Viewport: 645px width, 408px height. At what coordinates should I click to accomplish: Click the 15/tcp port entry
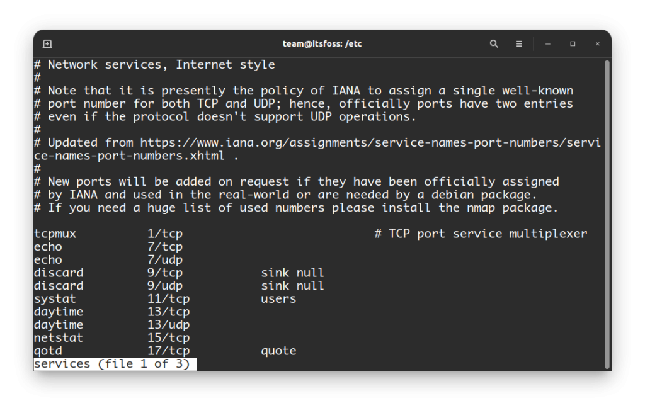[168, 337]
